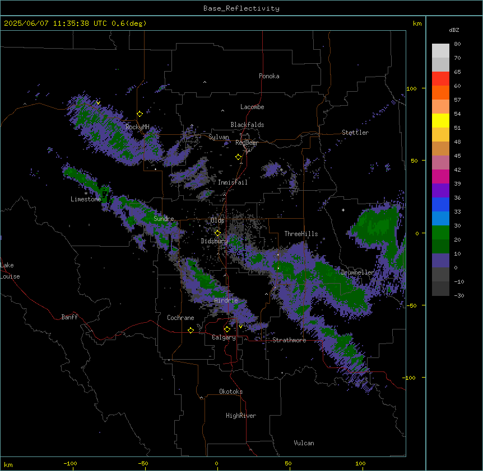Image resolution: width=483 pixels, height=471 pixels.
Task: Click the yellow V marker northeast of Calgary
Action: pyautogui.click(x=240, y=327)
